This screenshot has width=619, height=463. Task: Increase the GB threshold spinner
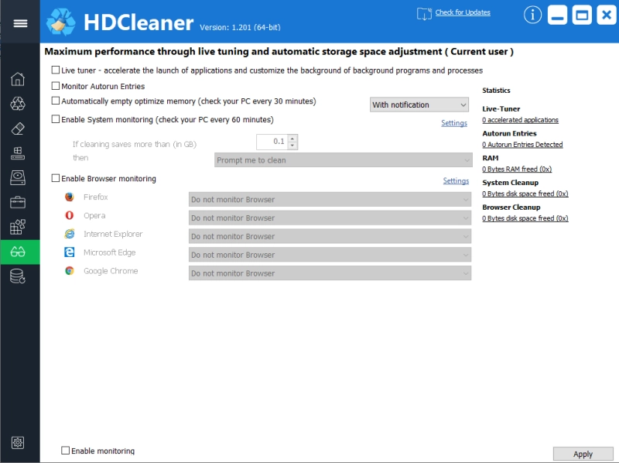click(x=292, y=139)
